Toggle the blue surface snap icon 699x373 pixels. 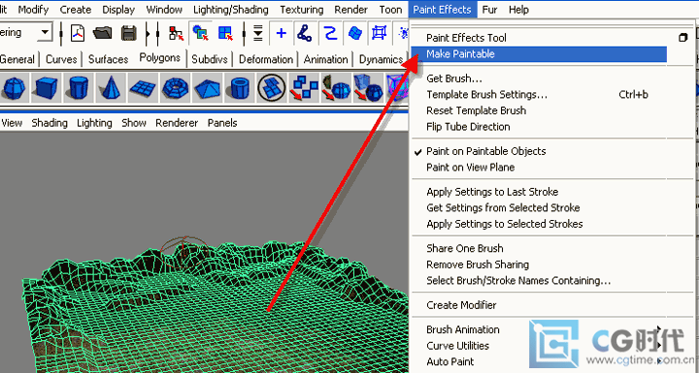click(x=355, y=33)
